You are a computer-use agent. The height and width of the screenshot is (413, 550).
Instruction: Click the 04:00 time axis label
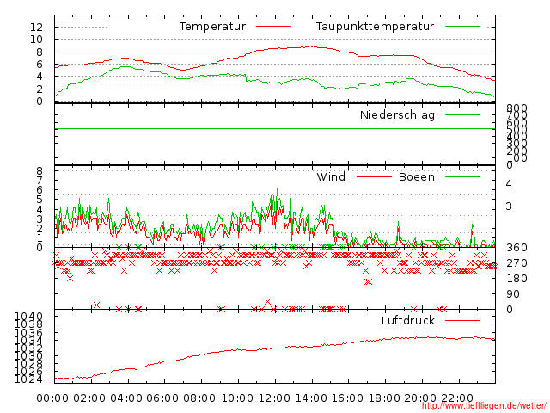coord(126,398)
